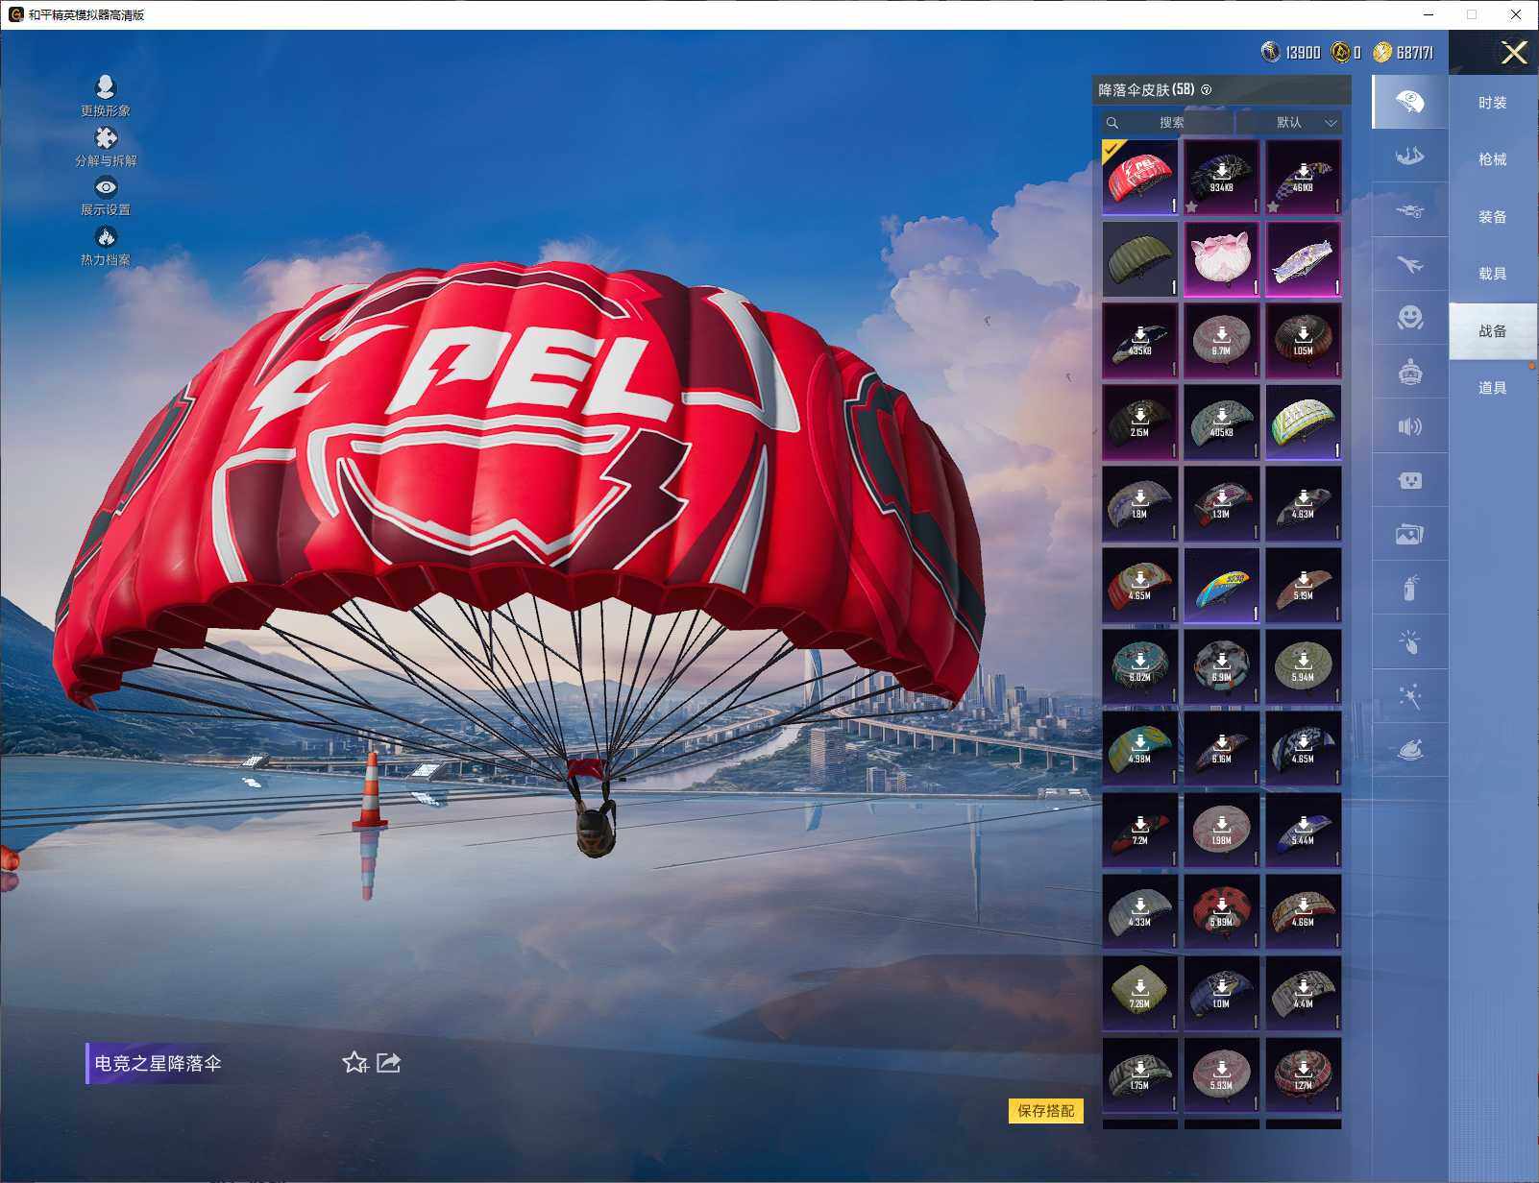Select the pink cat-shaped parachute

1222,259
